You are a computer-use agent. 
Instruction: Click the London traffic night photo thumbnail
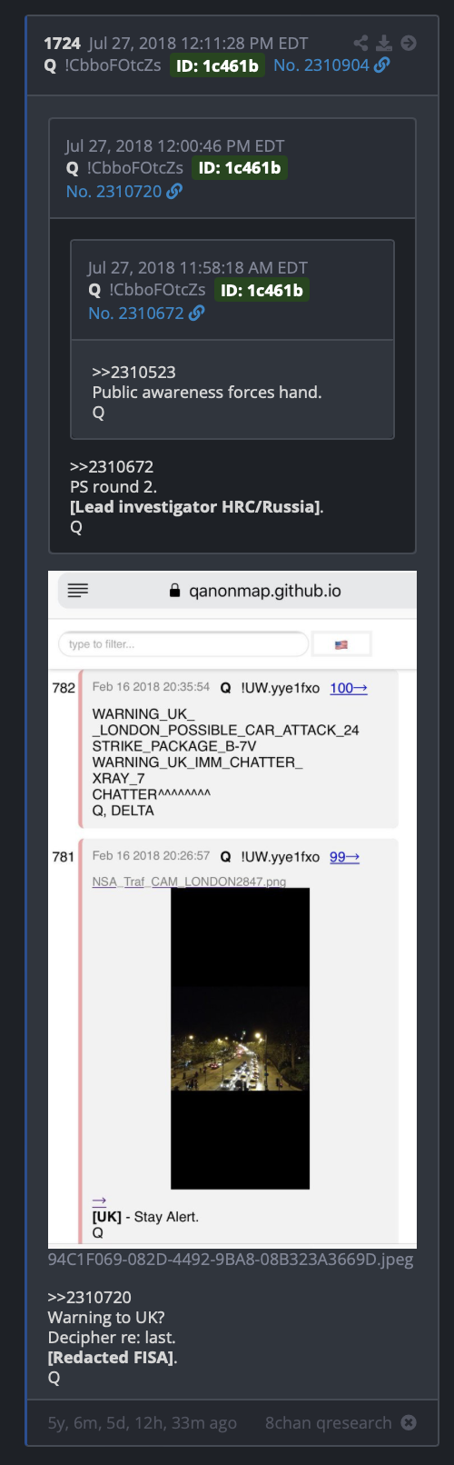(241, 1039)
